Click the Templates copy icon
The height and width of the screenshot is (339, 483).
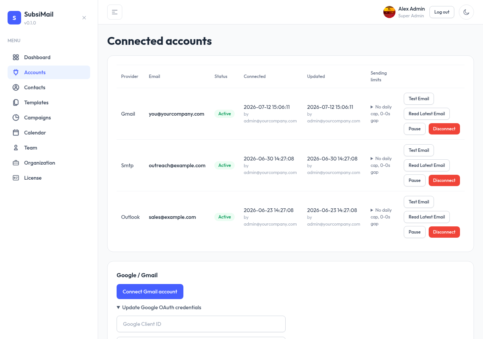point(16,102)
